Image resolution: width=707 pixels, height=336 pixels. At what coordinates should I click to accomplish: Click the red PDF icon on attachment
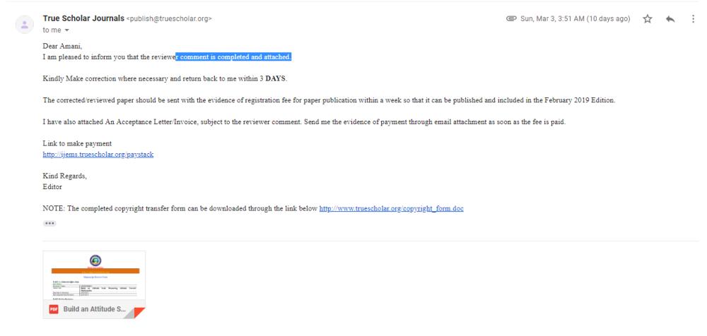pyautogui.click(x=52, y=310)
